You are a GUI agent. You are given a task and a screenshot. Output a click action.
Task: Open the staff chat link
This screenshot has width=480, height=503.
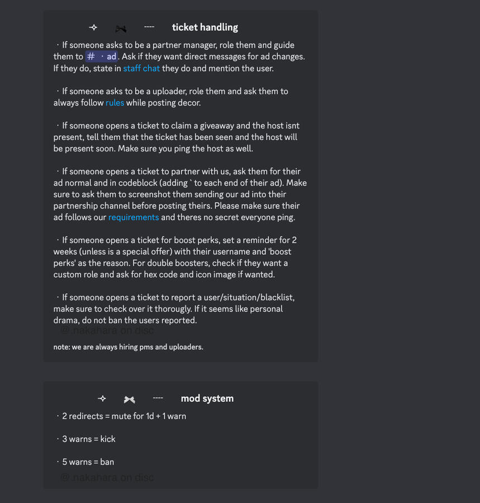click(x=141, y=68)
